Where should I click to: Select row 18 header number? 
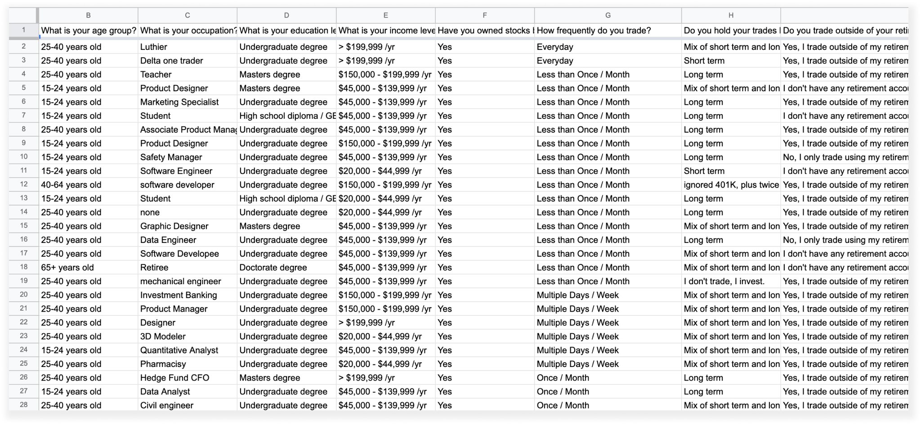(24, 267)
